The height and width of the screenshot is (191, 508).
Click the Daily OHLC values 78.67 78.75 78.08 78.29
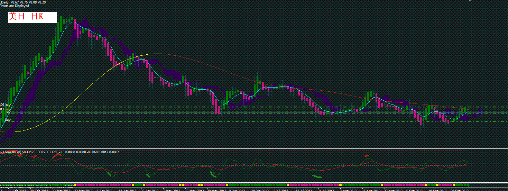[x=28, y=2]
